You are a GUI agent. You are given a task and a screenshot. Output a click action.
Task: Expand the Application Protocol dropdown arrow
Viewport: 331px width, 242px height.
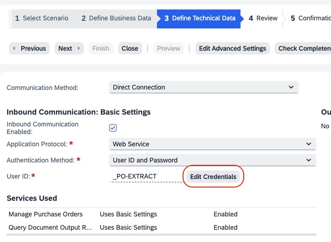click(x=309, y=144)
